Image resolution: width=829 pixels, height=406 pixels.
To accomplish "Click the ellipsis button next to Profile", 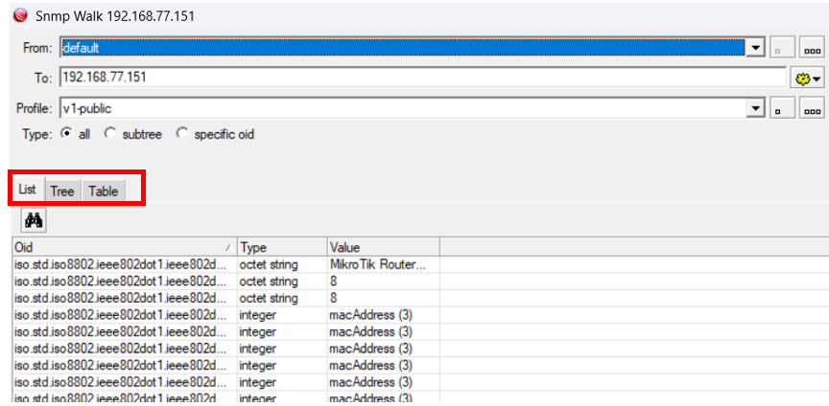I will [812, 108].
